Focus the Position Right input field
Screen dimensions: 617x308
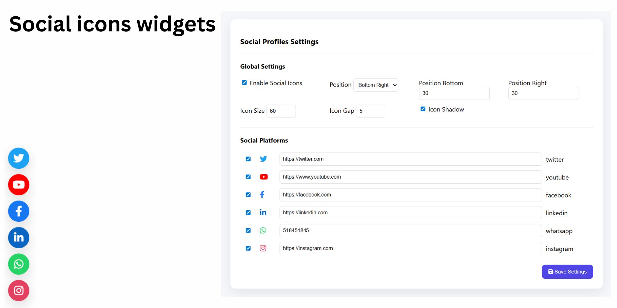click(544, 93)
